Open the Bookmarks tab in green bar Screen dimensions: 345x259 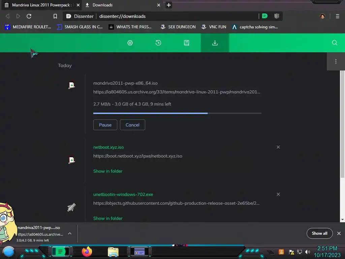tap(186, 43)
